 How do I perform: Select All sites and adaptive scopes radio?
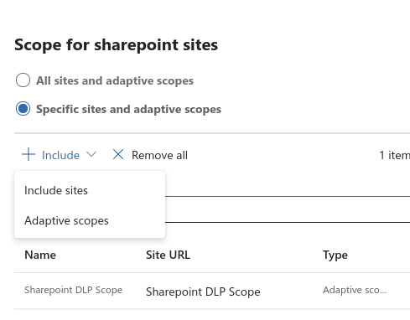pyautogui.click(x=23, y=80)
